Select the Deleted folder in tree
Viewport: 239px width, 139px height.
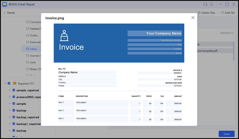pos(35,29)
